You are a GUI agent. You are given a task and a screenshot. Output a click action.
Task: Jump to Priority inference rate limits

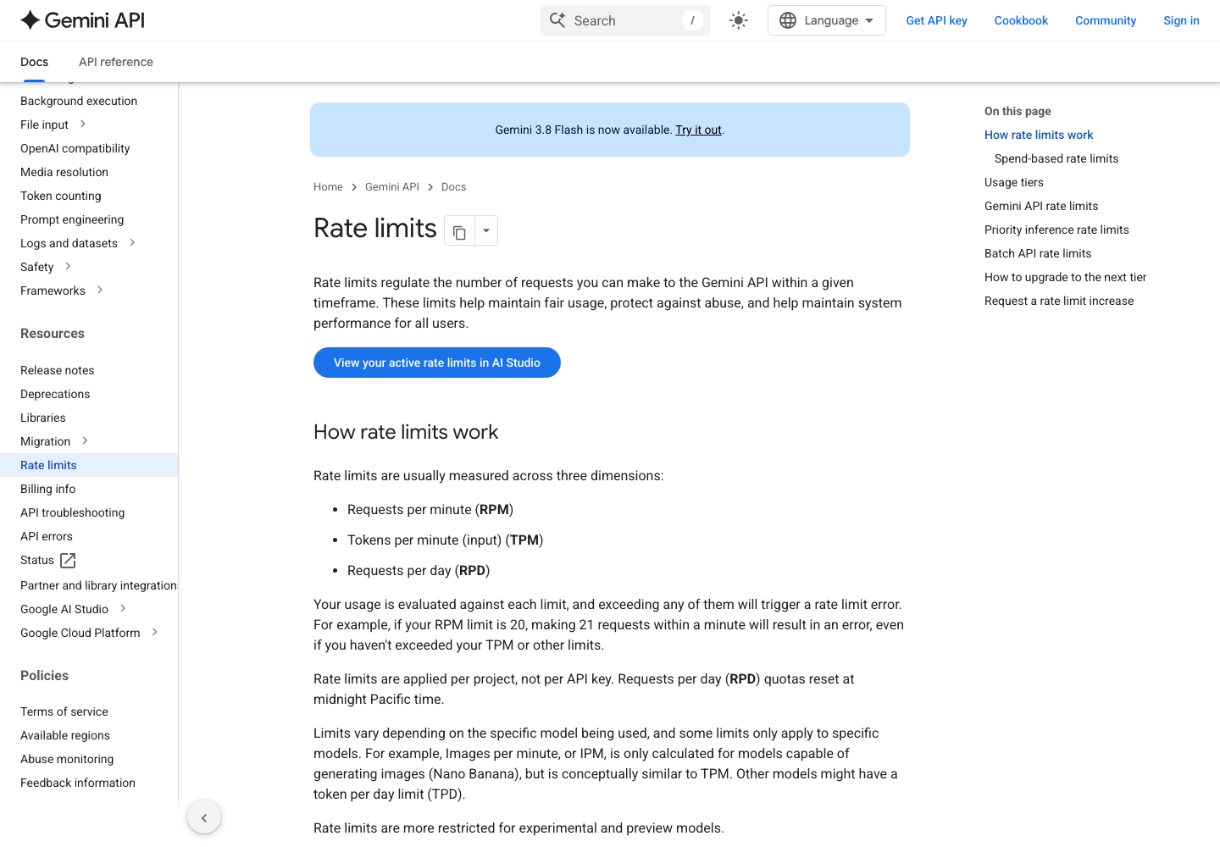pos(1056,230)
